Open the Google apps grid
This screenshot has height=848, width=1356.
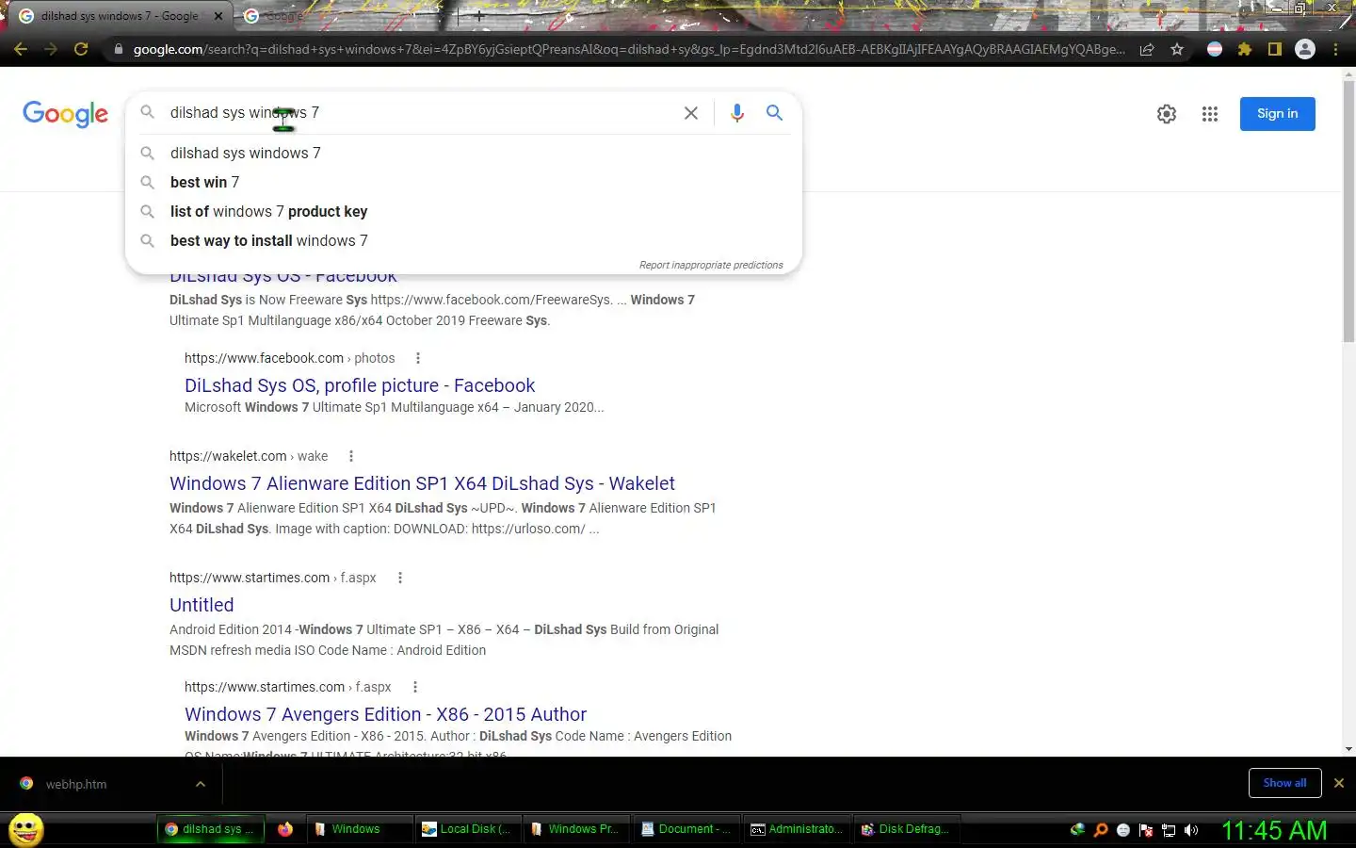[1210, 114]
